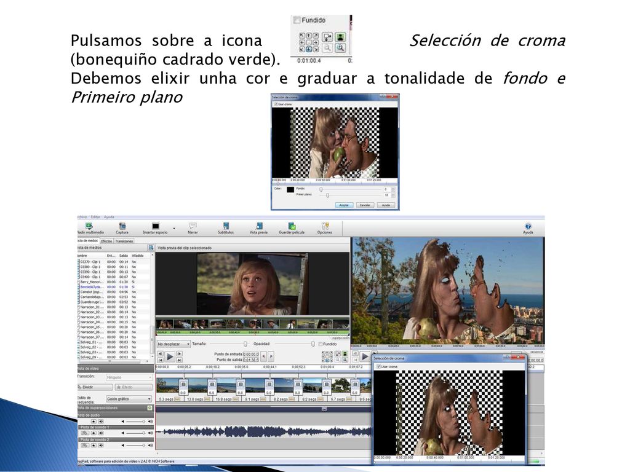Open the Ayuda menu in the menu bar
Screen dimensions: 630x472
[x=109, y=217]
